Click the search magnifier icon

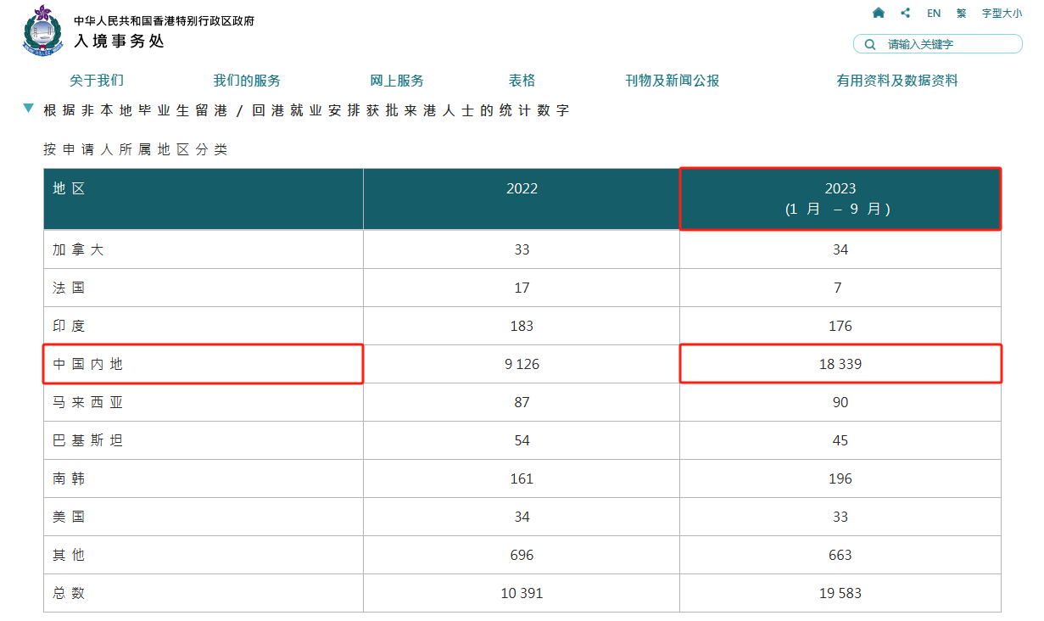click(x=869, y=44)
